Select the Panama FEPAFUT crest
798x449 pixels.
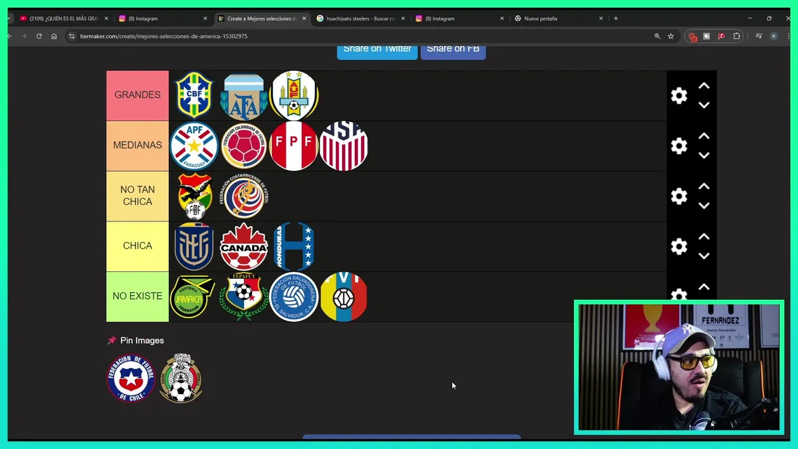[x=244, y=297]
